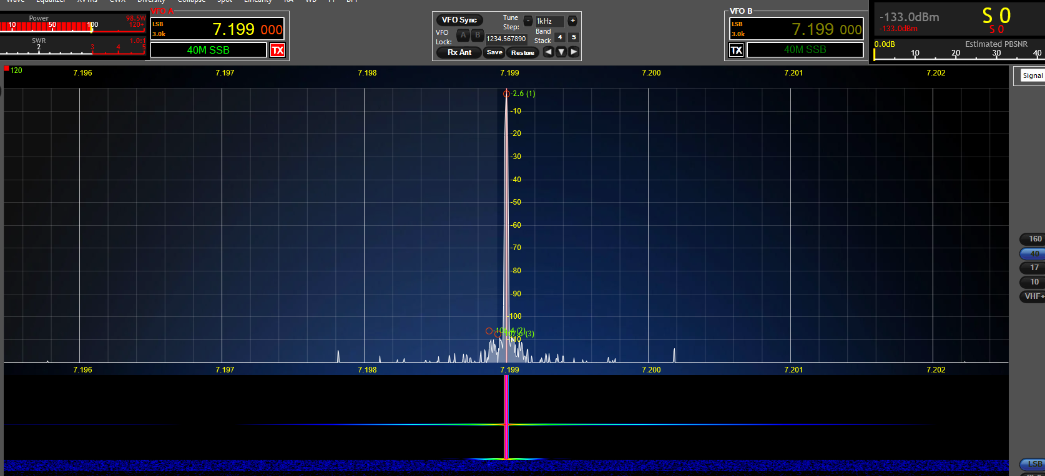The image size is (1045, 476).
Task: Click the 7.201 label on lower frequency scale
Action: pos(793,370)
